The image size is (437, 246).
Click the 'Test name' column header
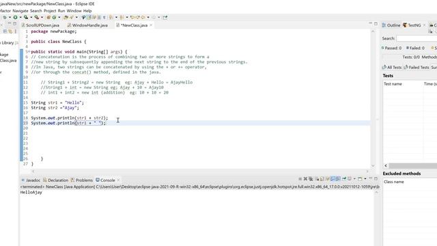(403, 84)
